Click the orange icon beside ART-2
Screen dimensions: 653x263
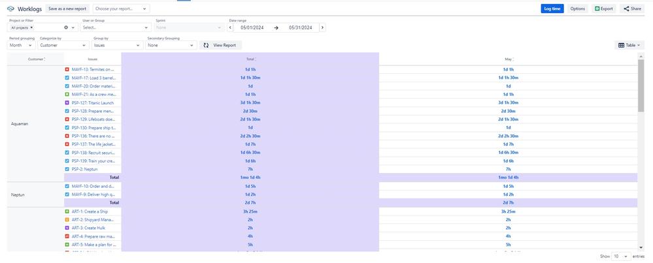coord(67,219)
